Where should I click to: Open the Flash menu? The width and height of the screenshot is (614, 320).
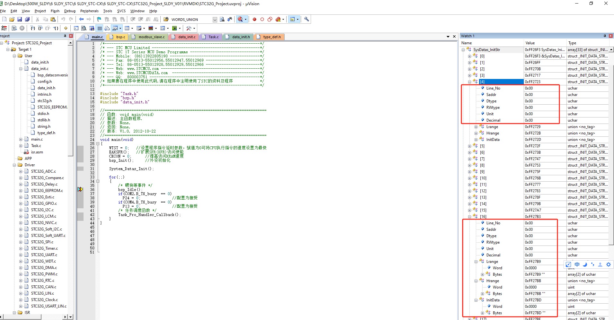[55, 11]
